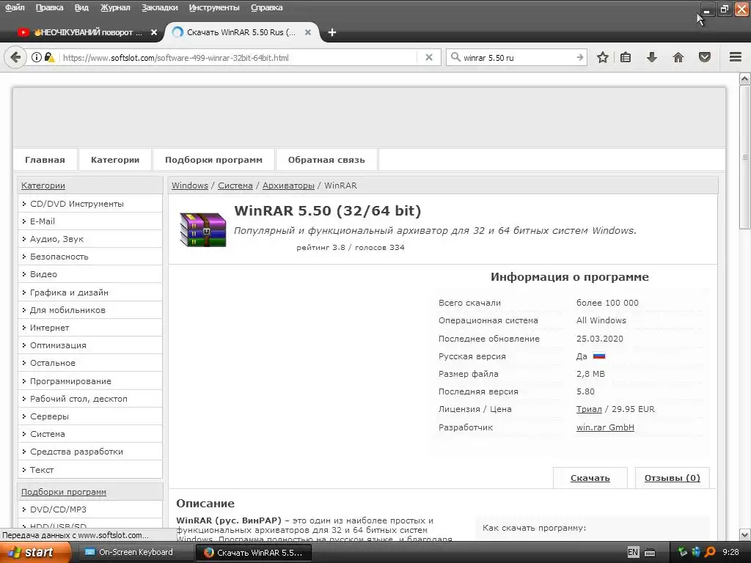Click the WinRAR books logo image
Screen dimensions: 751x563
[203, 229]
